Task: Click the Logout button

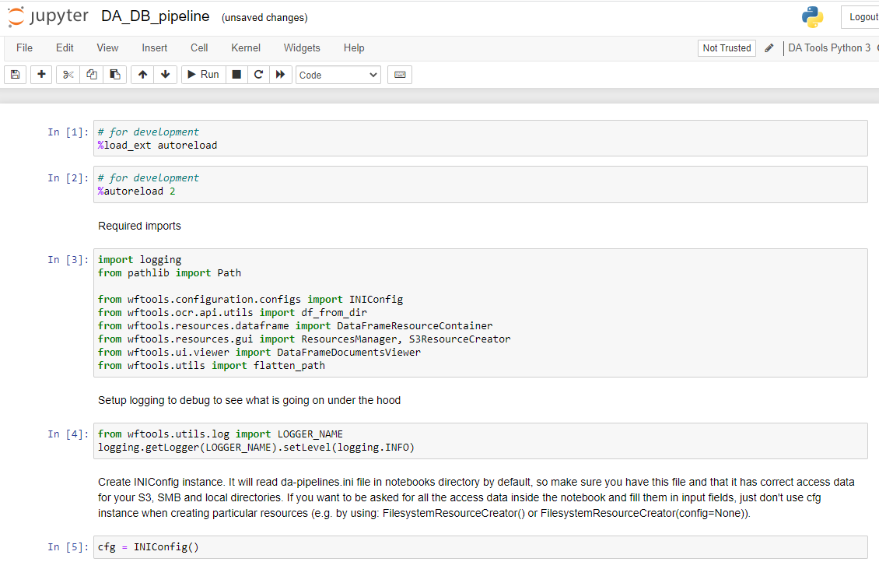Action: click(862, 17)
